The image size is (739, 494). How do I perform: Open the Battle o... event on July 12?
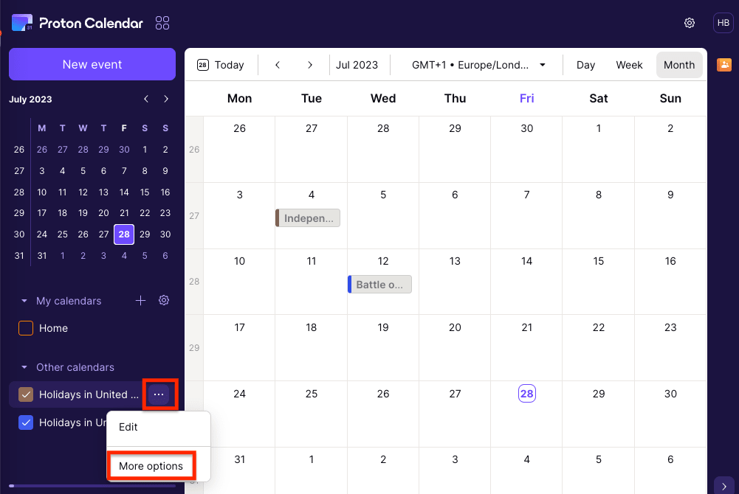pyautogui.click(x=379, y=284)
